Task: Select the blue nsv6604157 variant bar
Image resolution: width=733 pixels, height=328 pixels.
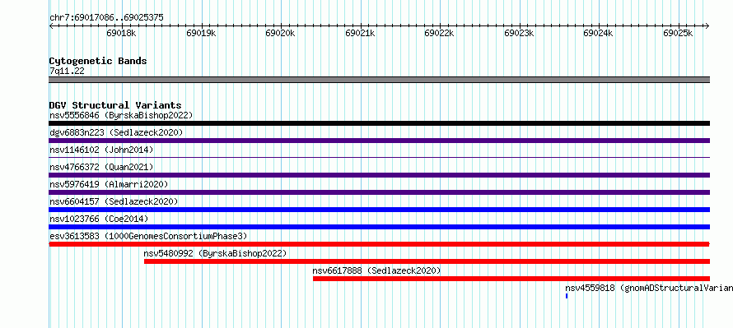Action: pos(380,210)
